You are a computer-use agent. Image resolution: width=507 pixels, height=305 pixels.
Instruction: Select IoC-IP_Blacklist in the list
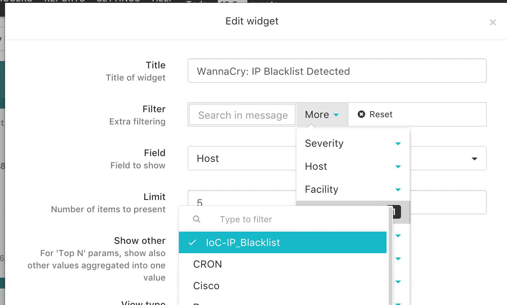(x=283, y=242)
